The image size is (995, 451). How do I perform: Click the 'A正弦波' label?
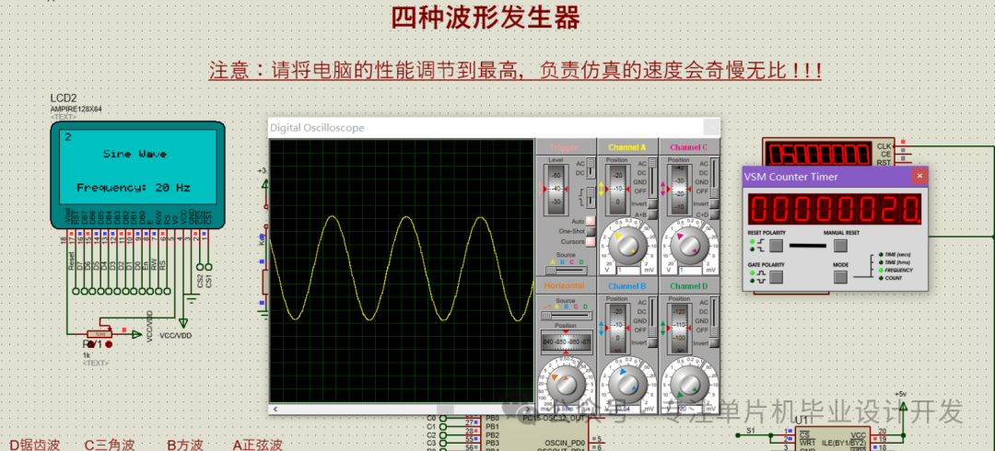[257, 444]
